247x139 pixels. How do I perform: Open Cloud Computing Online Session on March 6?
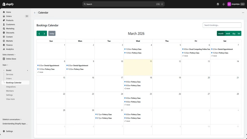click(x=196, y=49)
